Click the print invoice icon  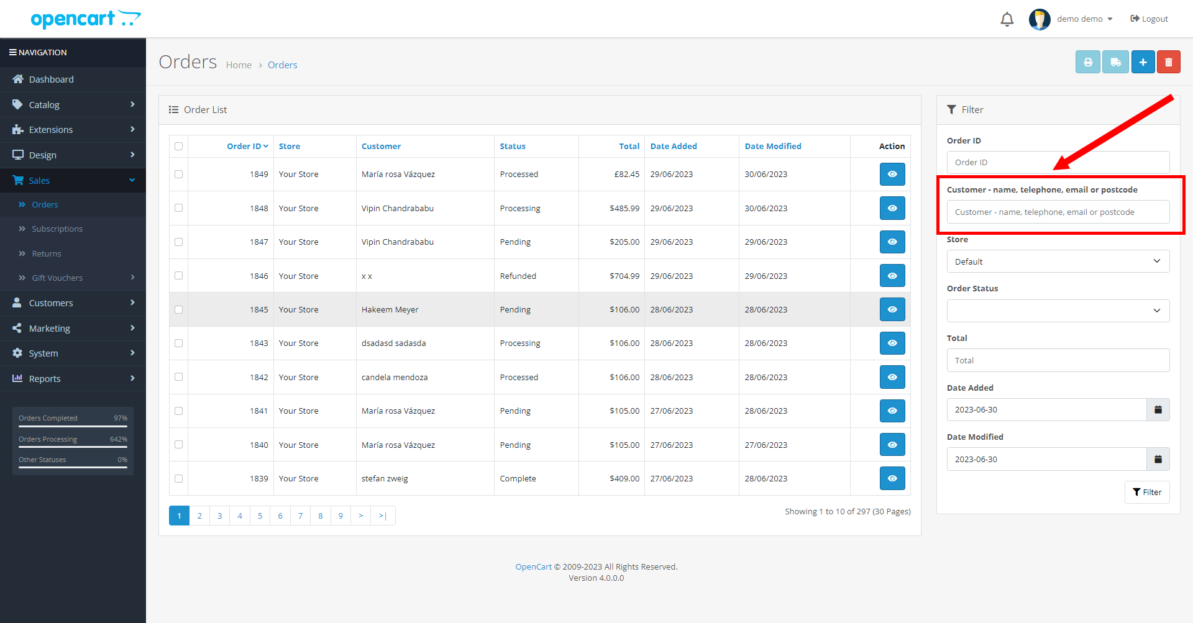click(x=1087, y=61)
